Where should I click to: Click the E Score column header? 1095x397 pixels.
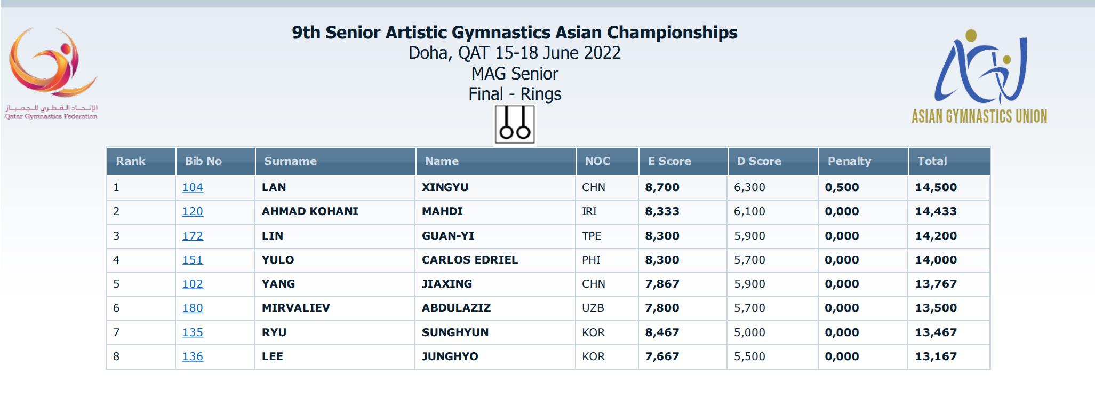pos(669,161)
